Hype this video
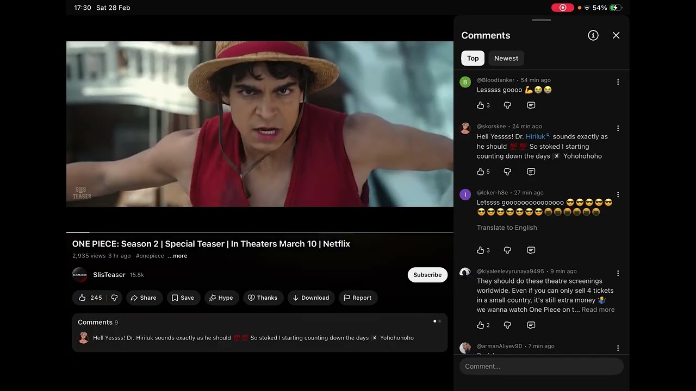 tap(221, 298)
